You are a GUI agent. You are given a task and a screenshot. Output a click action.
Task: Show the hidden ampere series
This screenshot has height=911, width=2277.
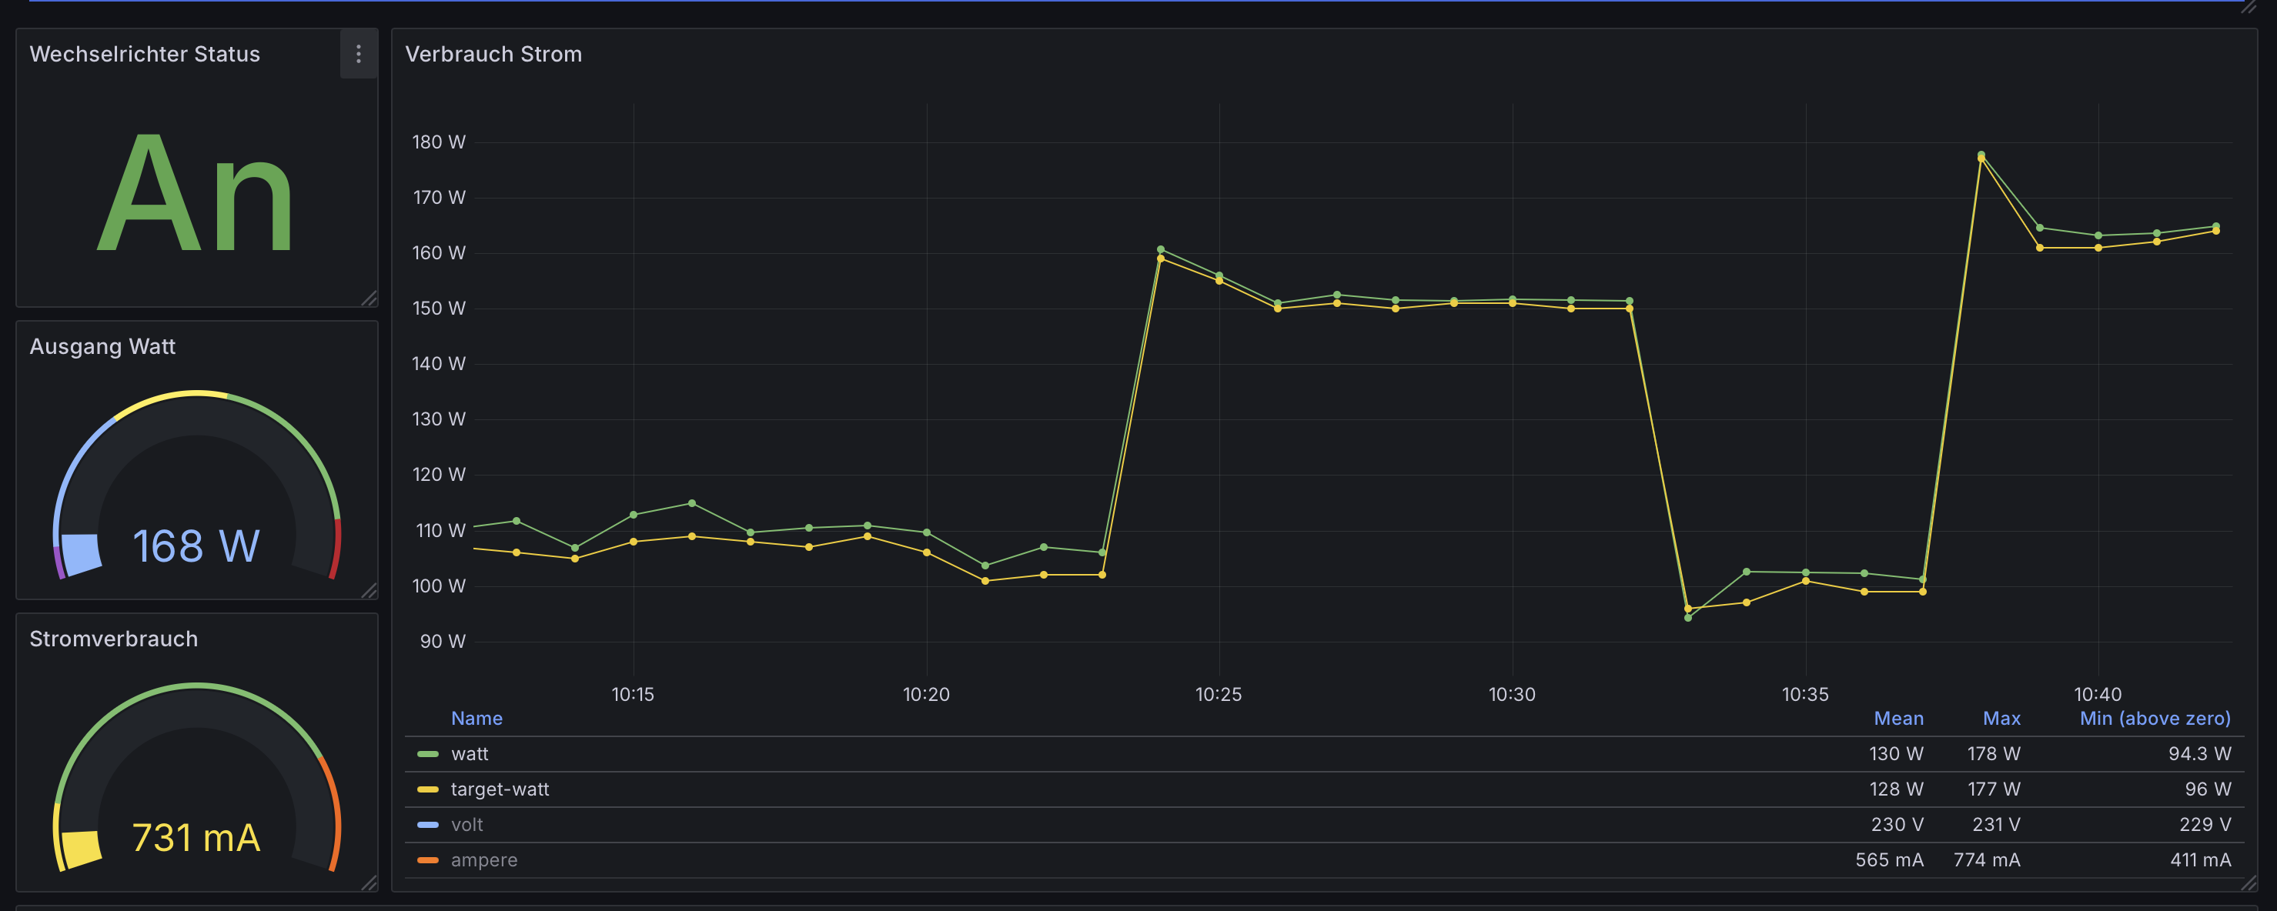pyautogui.click(x=483, y=859)
